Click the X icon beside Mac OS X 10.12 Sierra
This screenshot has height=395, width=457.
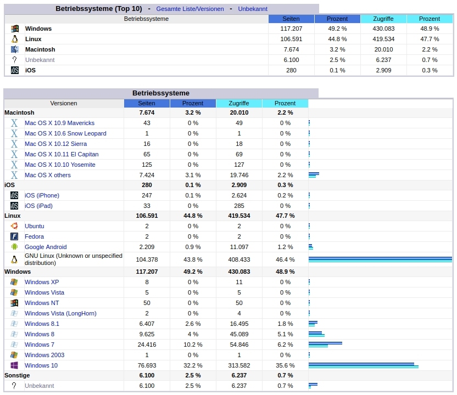pyautogui.click(x=14, y=144)
